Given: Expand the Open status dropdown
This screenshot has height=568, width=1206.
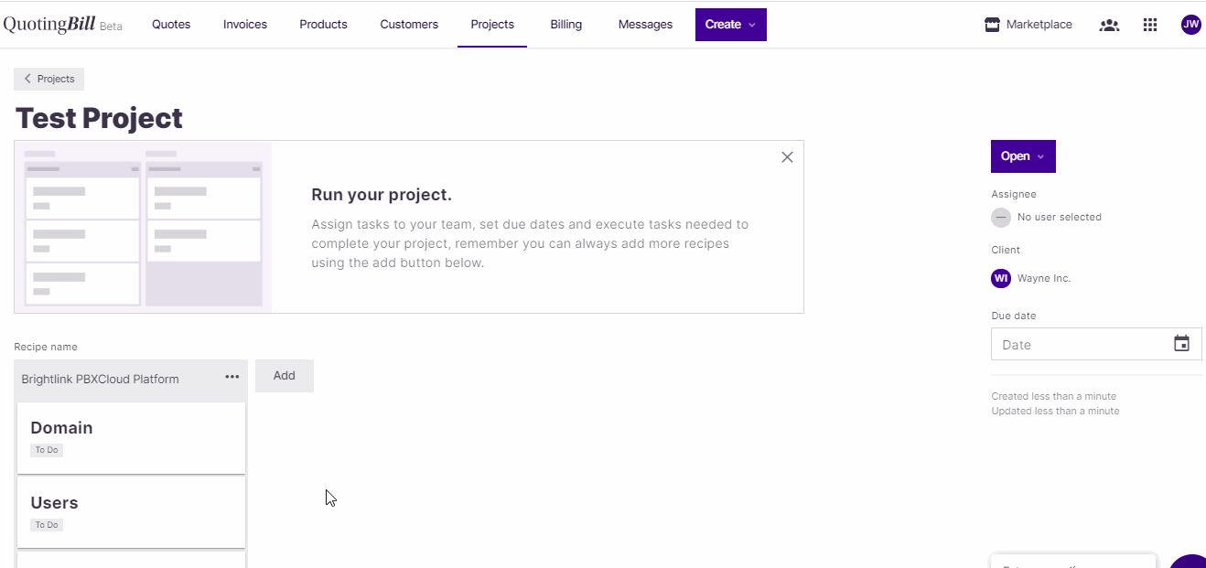Looking at the screenshot, I should click(1023, 156).
